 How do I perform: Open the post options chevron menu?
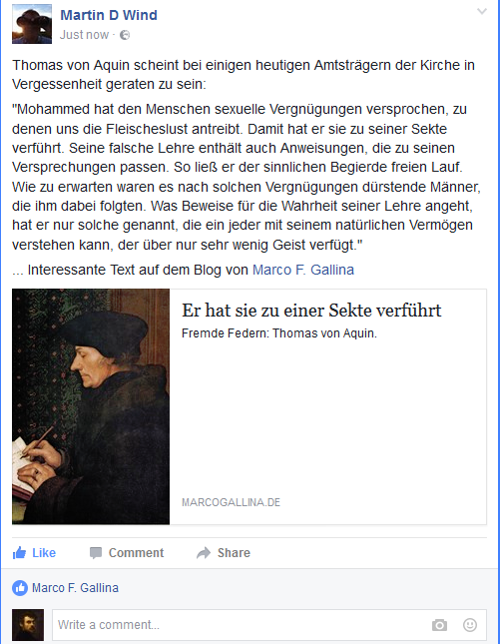click(x=481, y=12)
